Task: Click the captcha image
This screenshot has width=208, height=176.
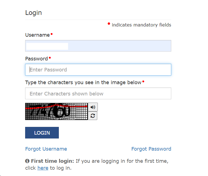Action: pyautogui.click(x=57, y=111)
